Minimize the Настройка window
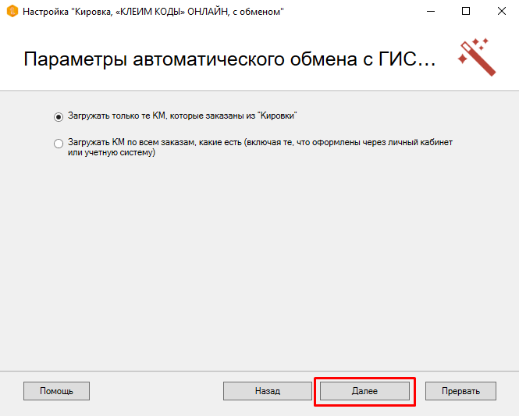Screen dimensions: 519x416 431,11
